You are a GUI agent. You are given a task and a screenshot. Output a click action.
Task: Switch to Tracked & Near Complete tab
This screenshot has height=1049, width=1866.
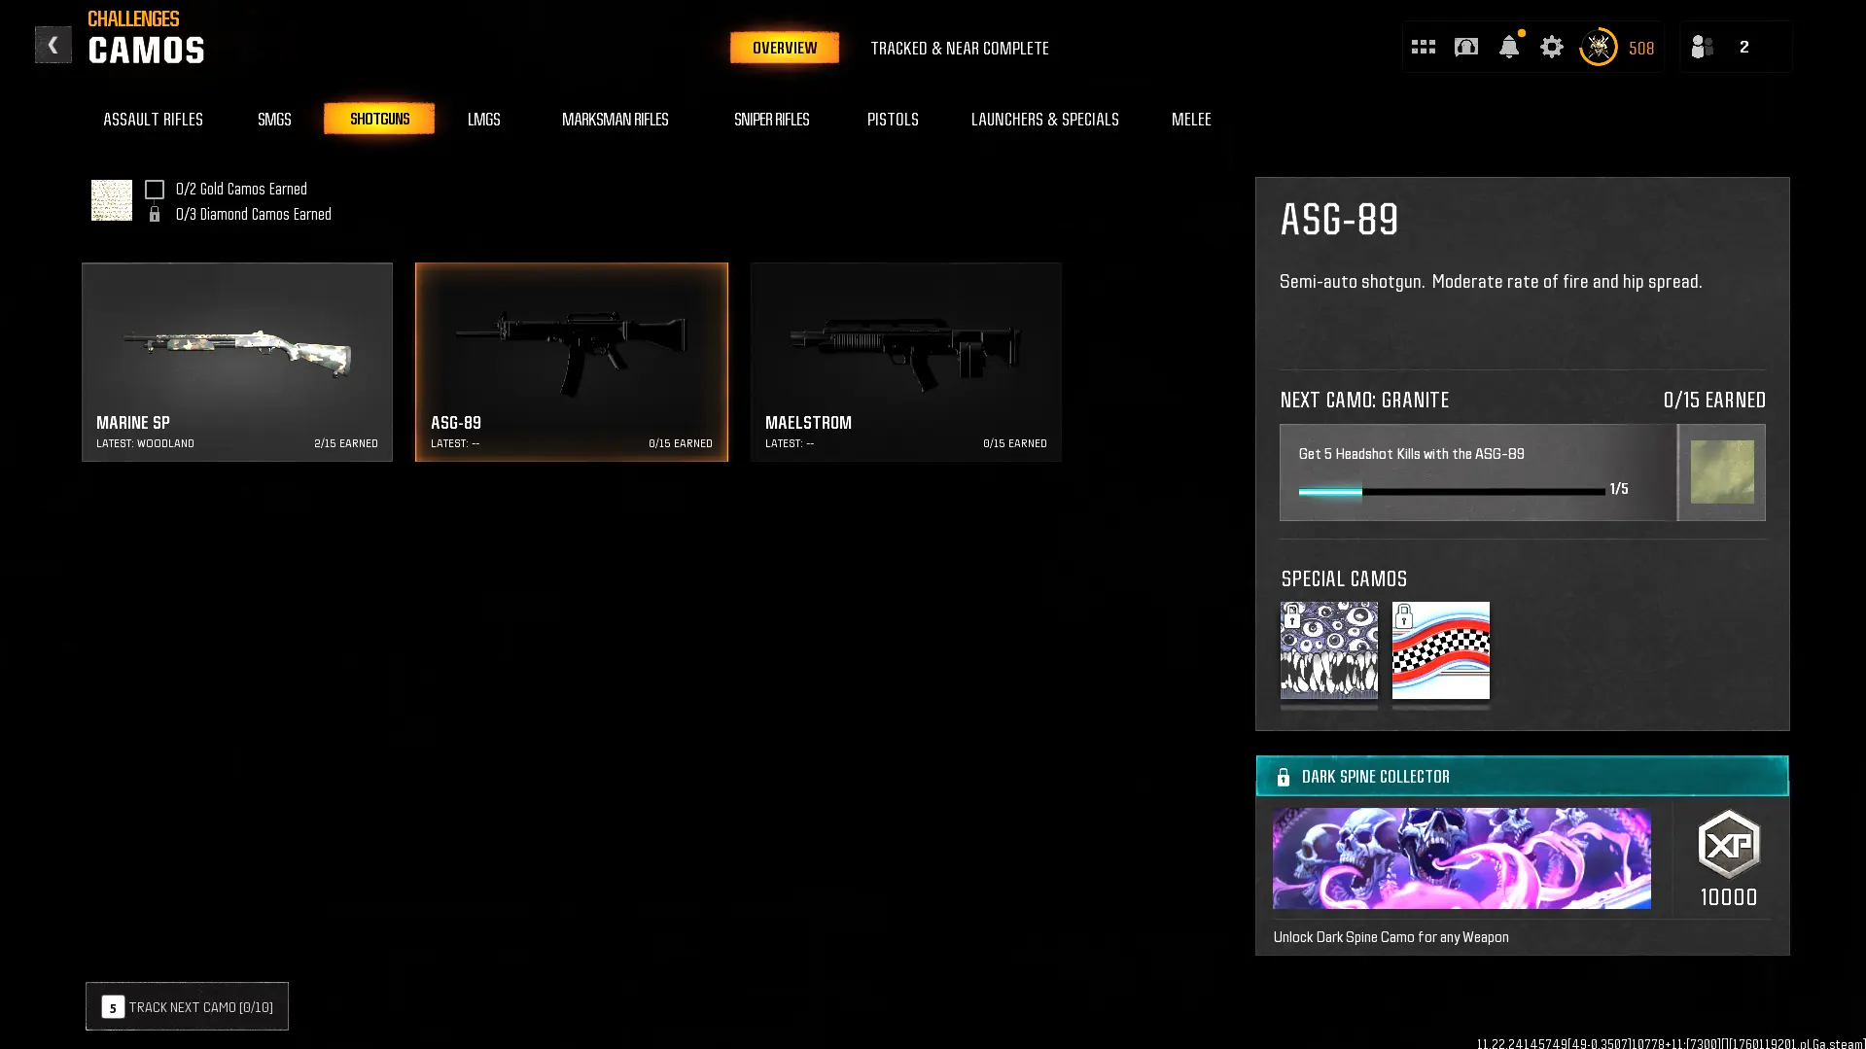960,48
